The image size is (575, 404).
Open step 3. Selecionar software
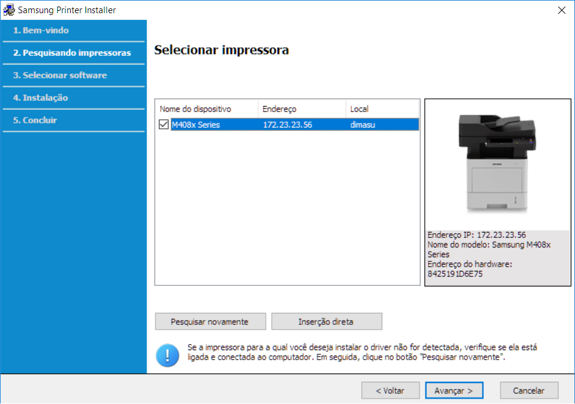point(60,75)
